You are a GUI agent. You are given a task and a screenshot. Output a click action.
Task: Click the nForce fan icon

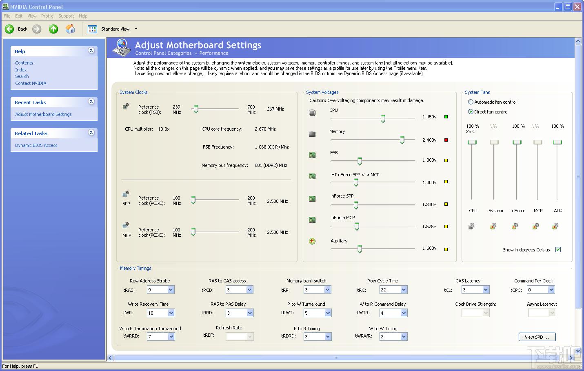point(515,226)
